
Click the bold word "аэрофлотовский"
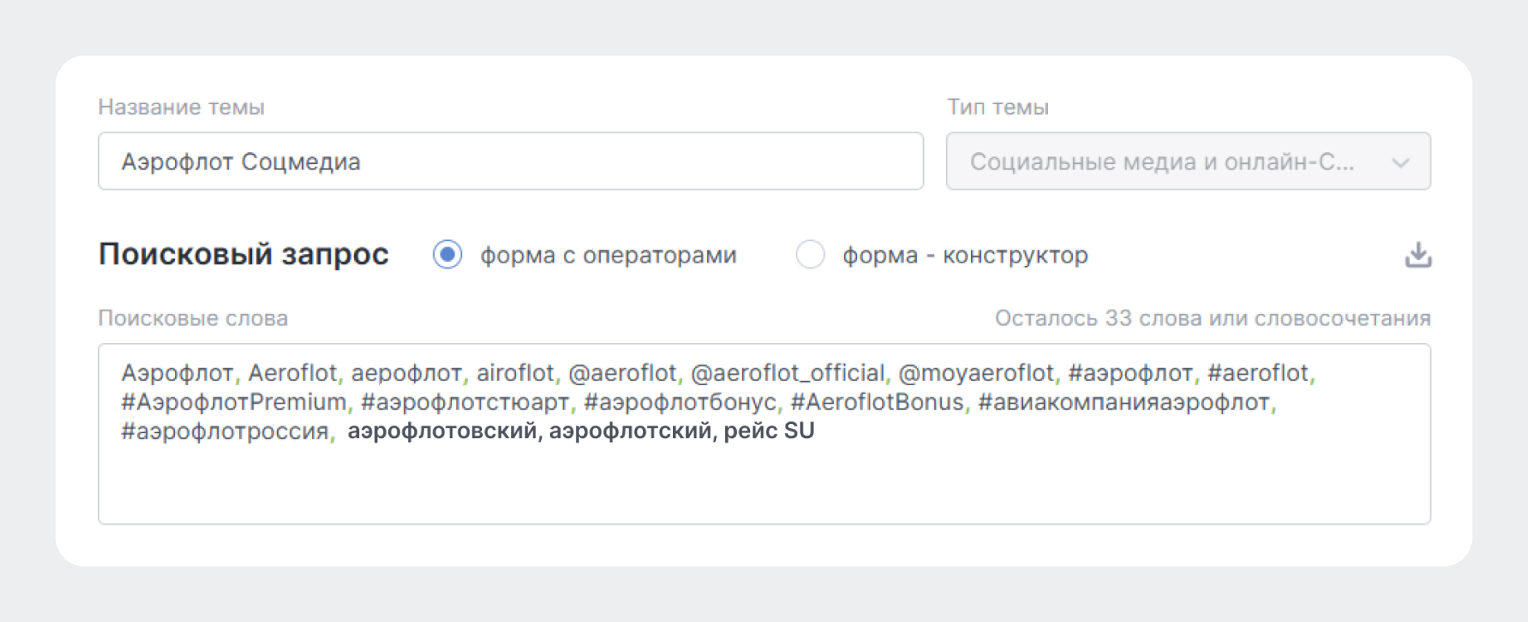click(442, 431)
